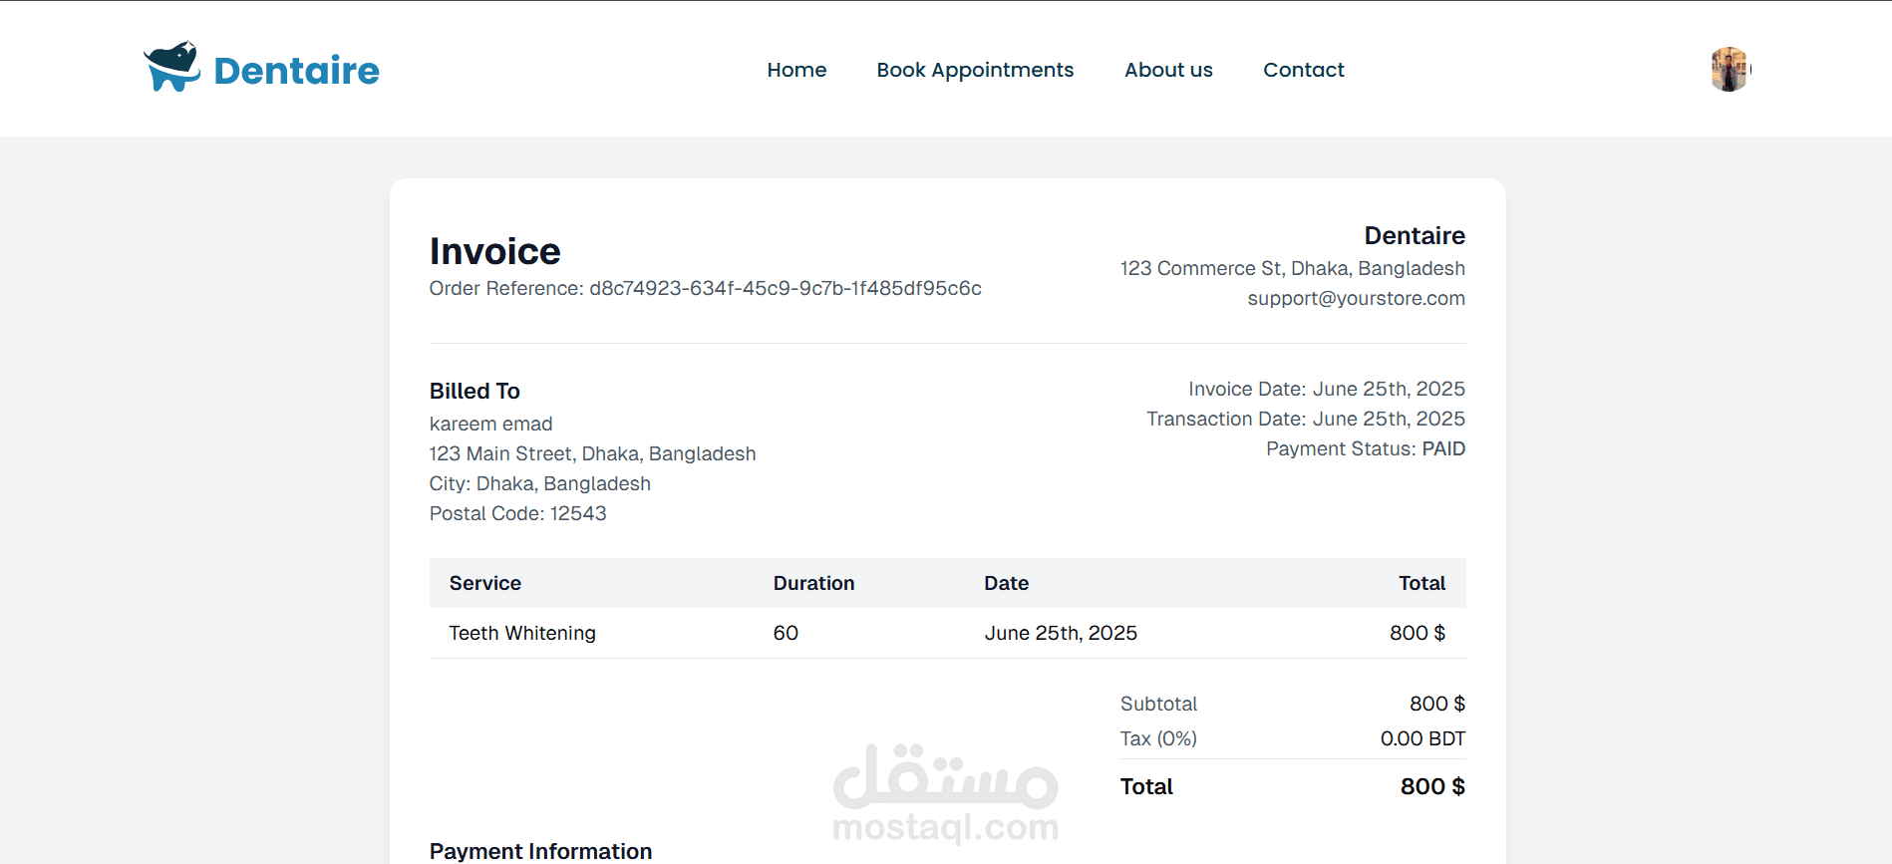Click the Dentaire tooth logo icon
Viewport: 1892px width, 864px height.
coord(171,68)
